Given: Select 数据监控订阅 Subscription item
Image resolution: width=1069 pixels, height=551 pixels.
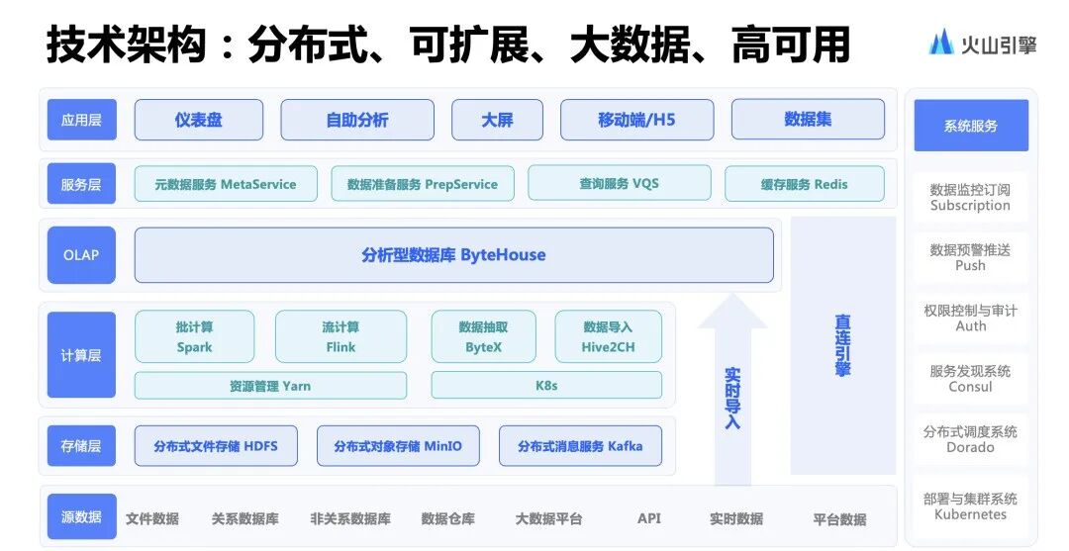Looking at the screenshot, I should pyautogui.click(x=970, y=198).
